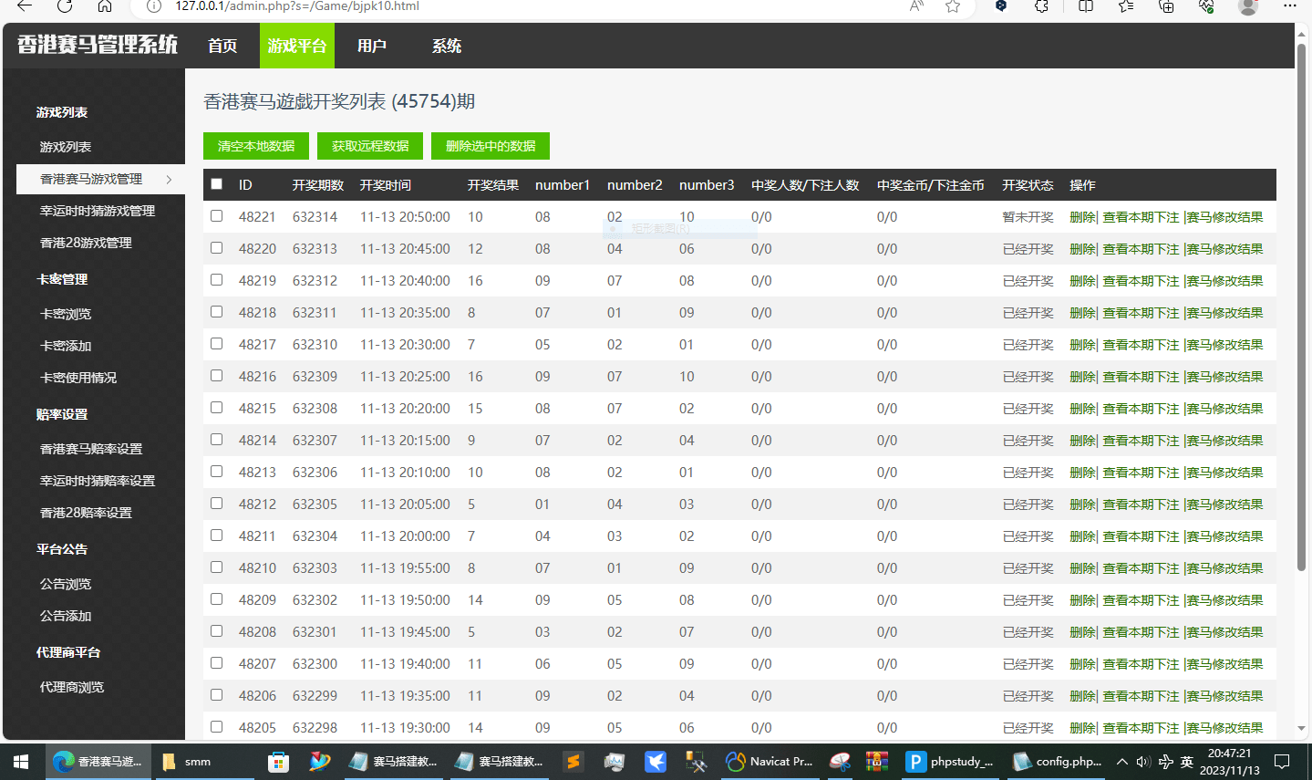
Task: Click the volume icon in system tray
Action: pyautogui.click(x=1143, y=761)
